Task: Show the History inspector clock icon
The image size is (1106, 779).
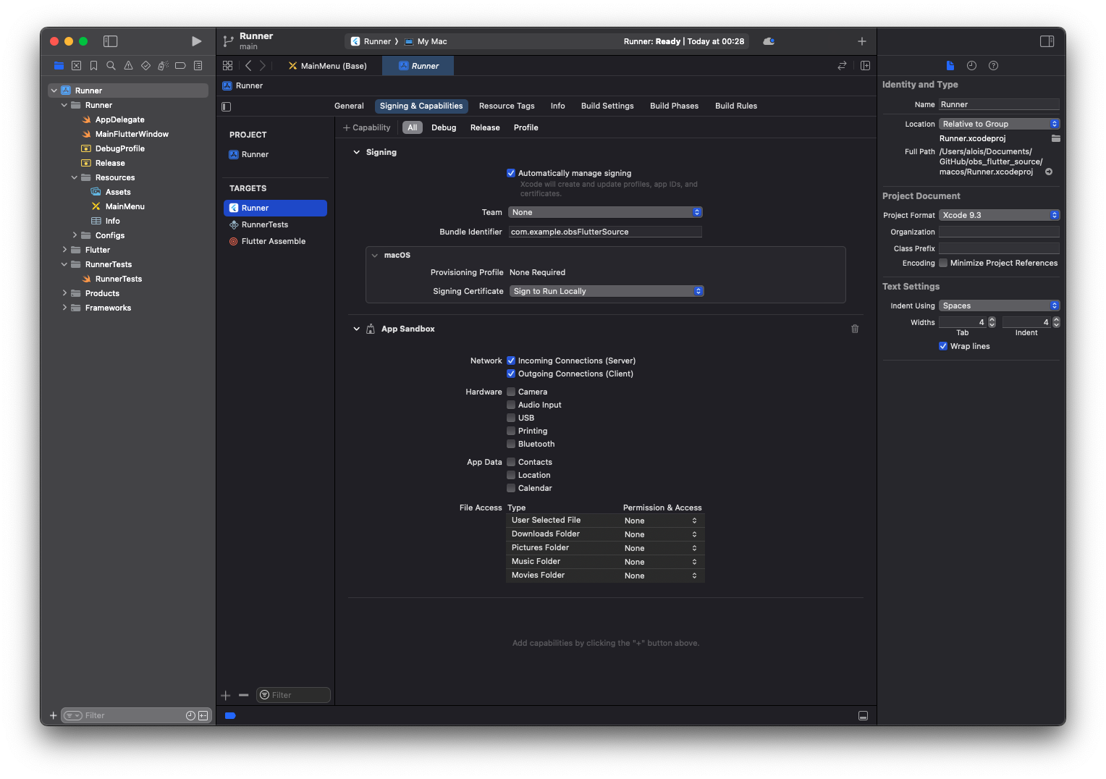Action: pyautogui.click(x=971, y=66)
